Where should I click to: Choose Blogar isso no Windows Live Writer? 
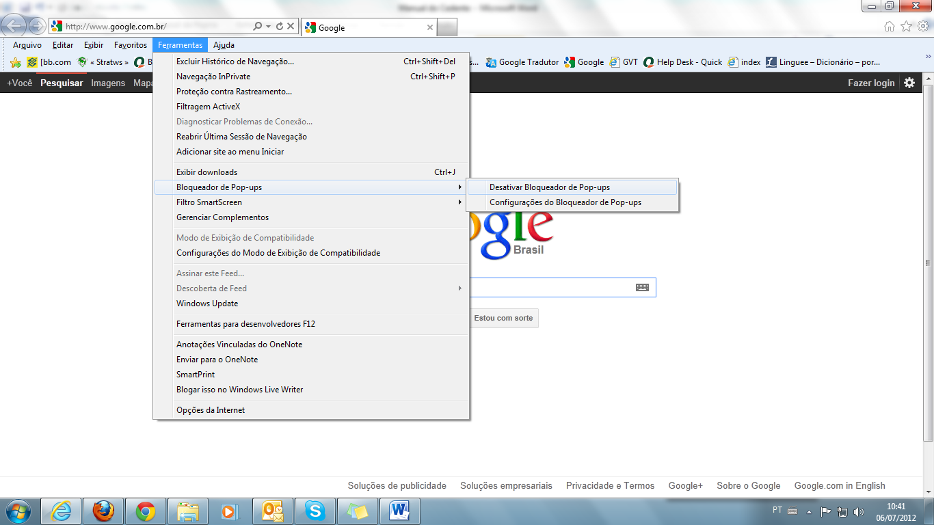coord(311,390)
